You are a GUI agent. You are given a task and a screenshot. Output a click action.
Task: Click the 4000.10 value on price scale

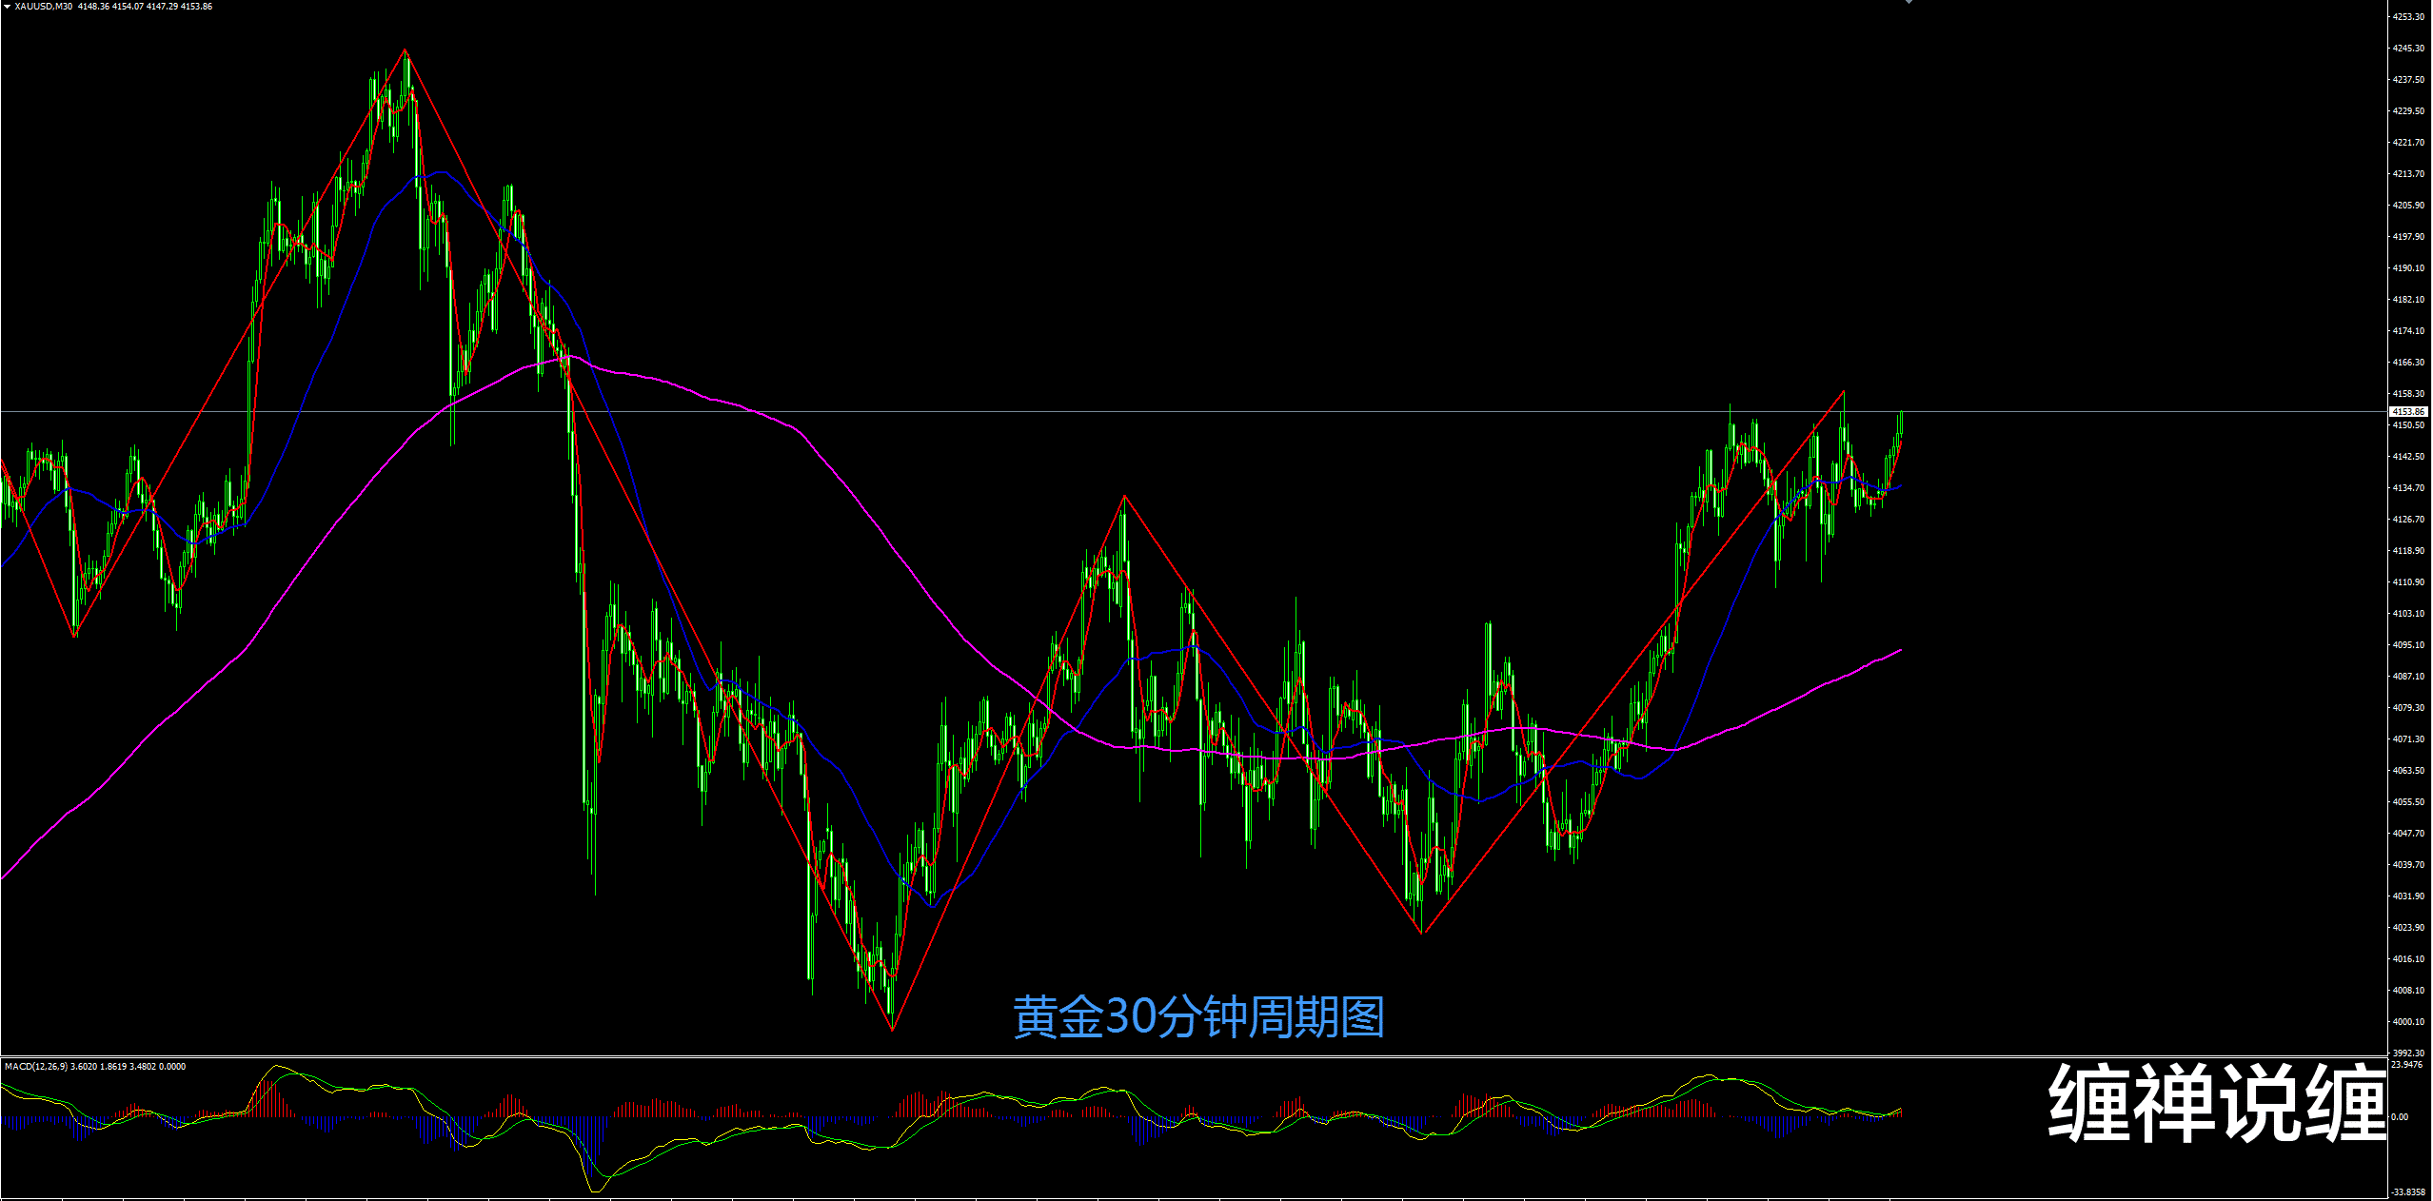[x=2408, y=1022]
